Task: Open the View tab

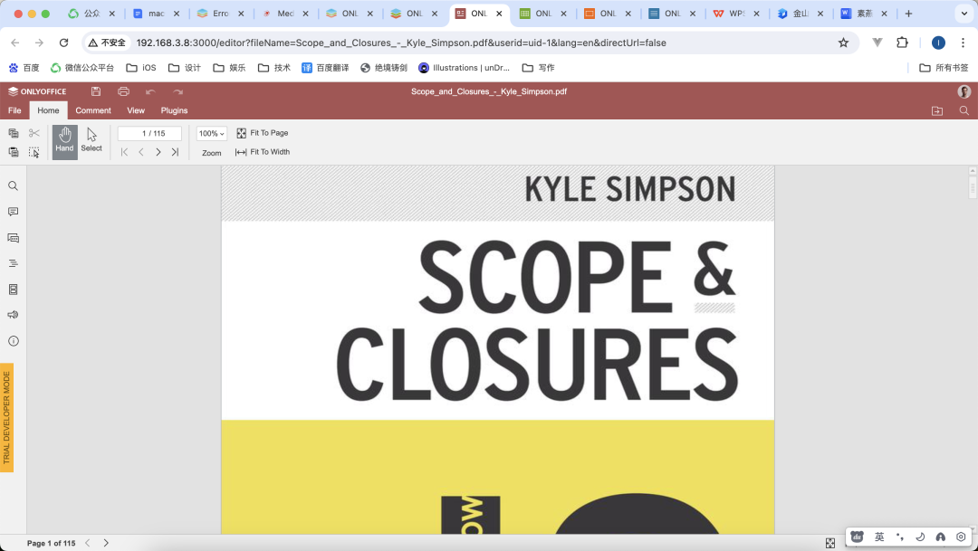Action: coord(136,110)
